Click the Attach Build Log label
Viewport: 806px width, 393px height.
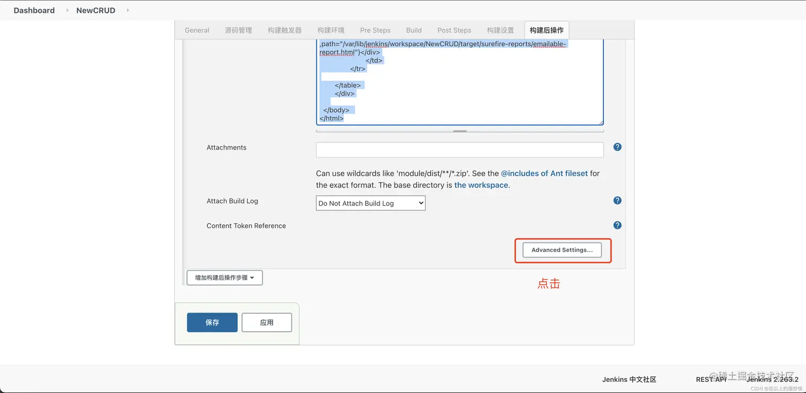[232, 201]
